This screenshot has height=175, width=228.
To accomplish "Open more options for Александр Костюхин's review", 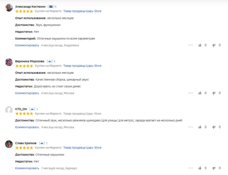I will (x=190, y=45).
